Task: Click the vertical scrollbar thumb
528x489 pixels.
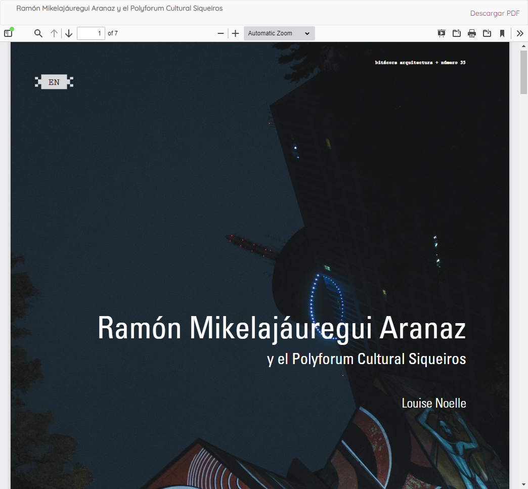Action: [523, 72]
